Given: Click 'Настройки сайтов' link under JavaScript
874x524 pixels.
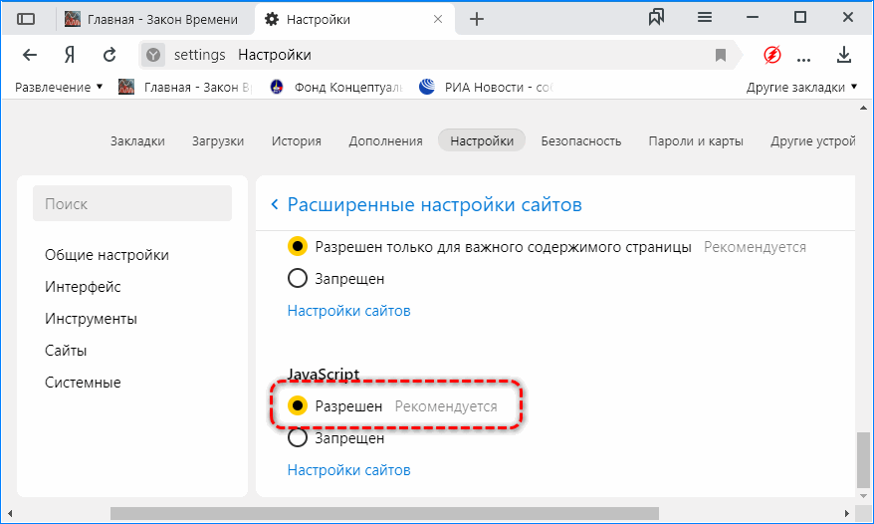Looking at the screenshot, I should [x=348, y=470].
